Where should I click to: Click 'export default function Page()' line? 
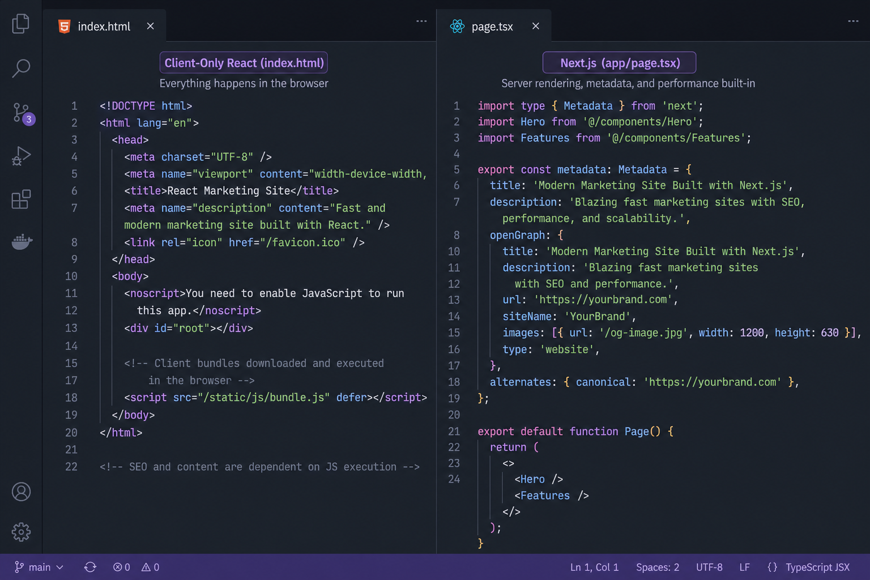click(575, 432)
